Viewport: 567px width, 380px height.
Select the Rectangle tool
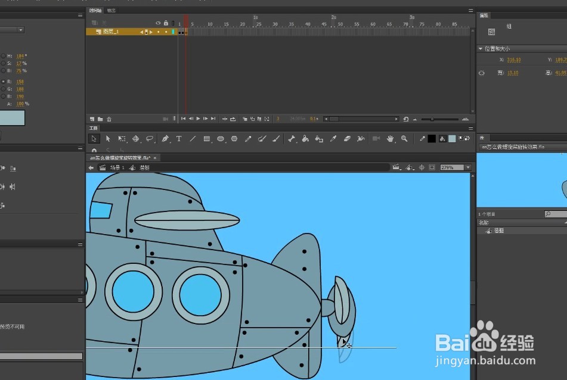(207, 139)
